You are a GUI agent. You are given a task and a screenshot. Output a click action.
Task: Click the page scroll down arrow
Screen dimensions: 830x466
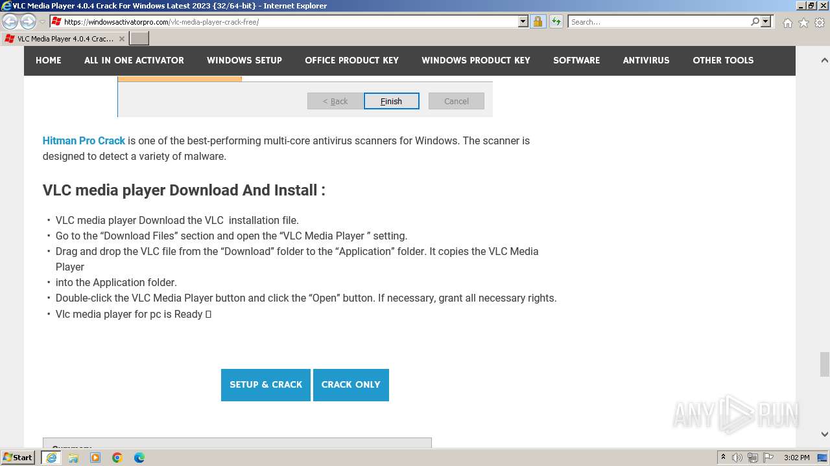pyautogui.click(x=824, y=434)
